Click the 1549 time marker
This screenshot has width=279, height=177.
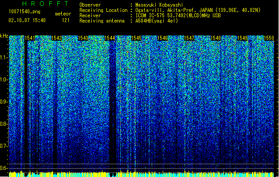(x=242, y=38)
